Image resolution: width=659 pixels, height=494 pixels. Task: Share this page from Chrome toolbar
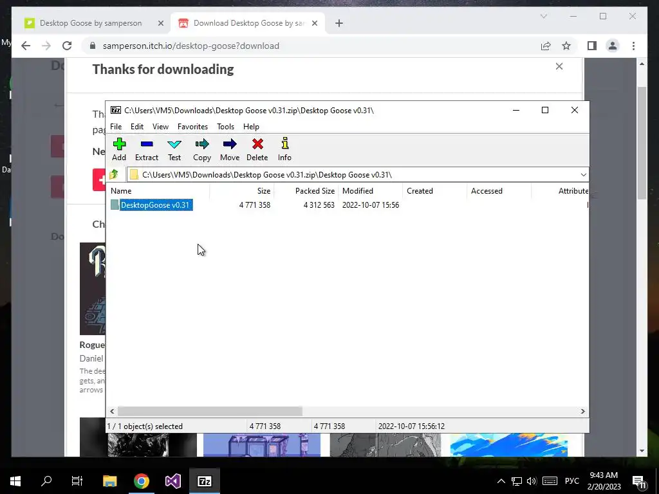546,46
